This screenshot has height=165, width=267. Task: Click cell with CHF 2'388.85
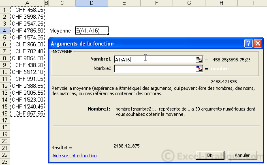click(x=27, y=86)
